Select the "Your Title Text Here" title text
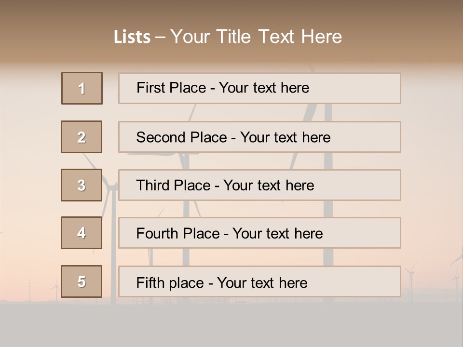Image resolution: width=463 pixels, height=347 pixels. (x=256, y=37)
